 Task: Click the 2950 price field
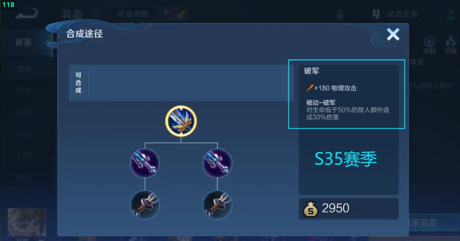[348, 209]
